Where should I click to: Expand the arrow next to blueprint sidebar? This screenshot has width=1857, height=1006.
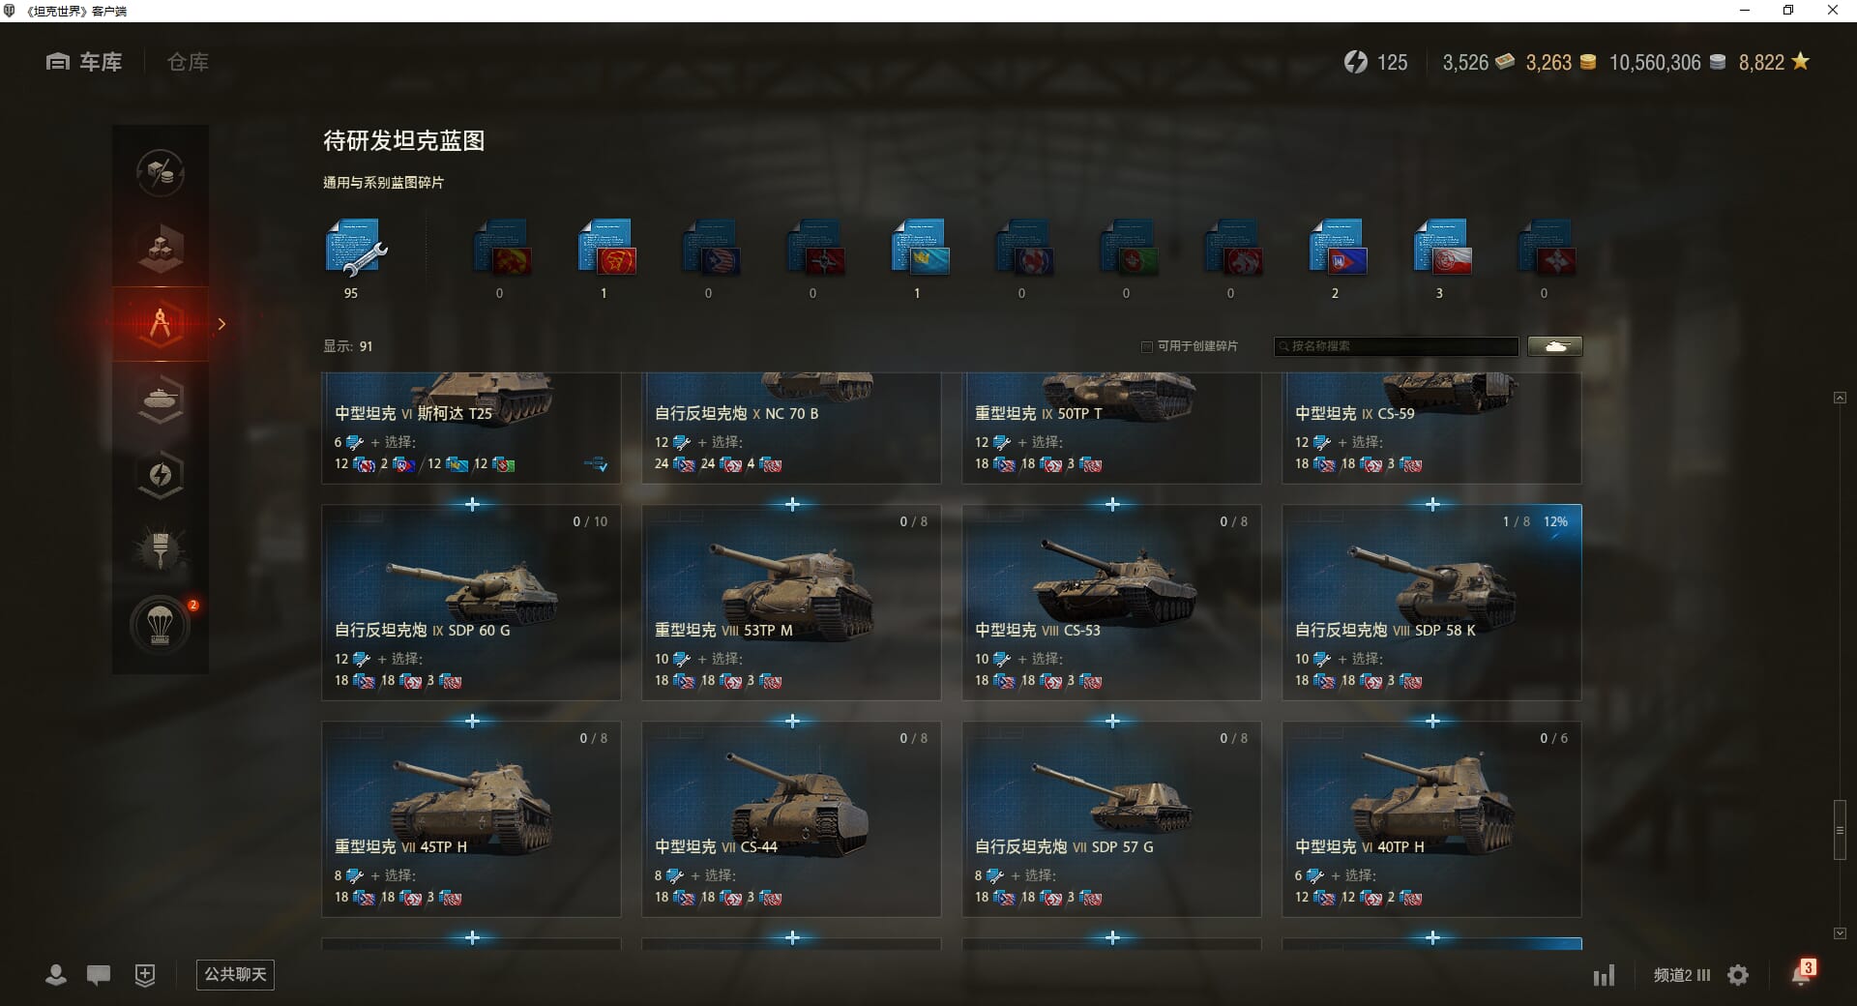click(221, 324)
